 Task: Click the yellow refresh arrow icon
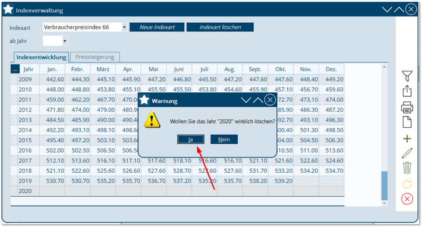click(407, 184)
